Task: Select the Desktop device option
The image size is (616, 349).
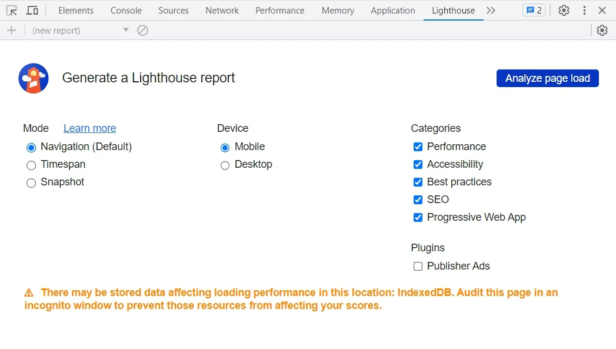Action: point(225,165)
